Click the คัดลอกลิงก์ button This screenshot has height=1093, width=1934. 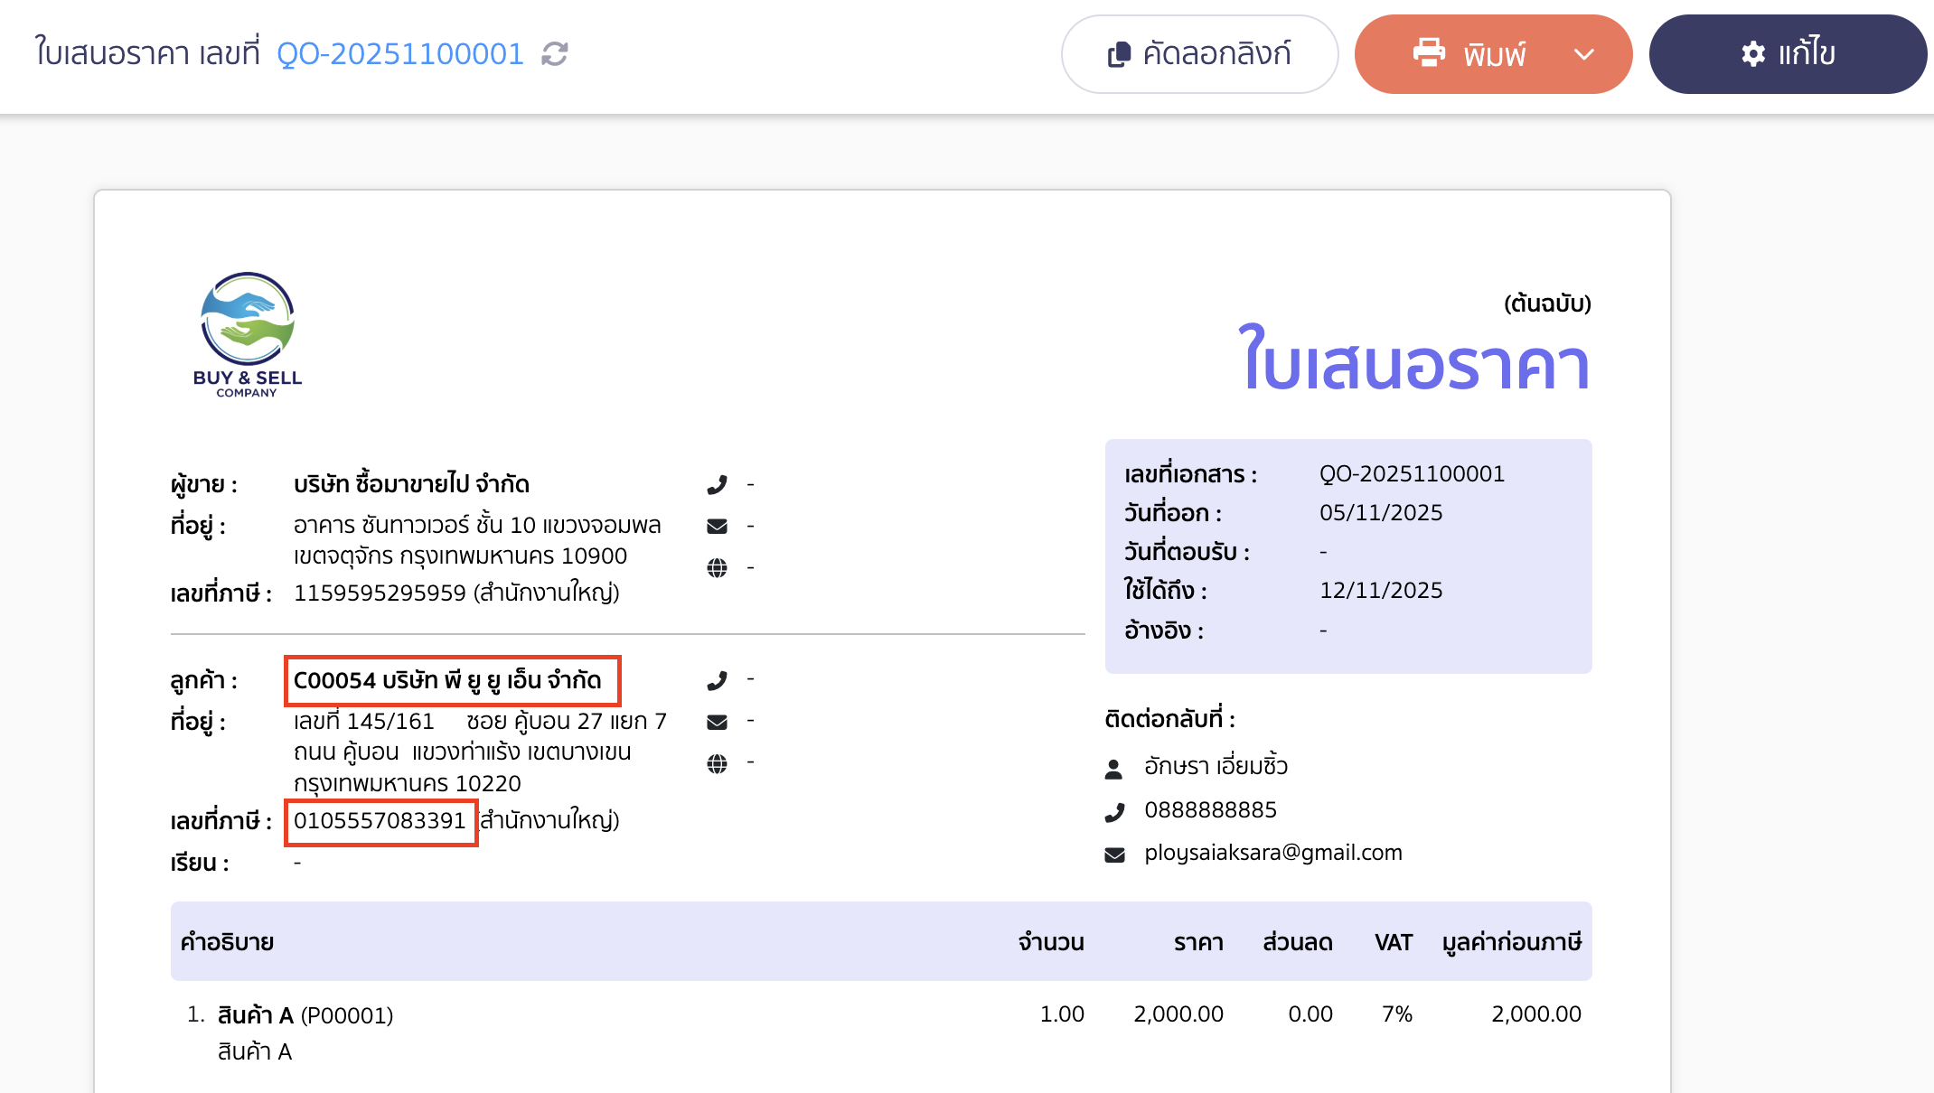tap(1200, 54)
